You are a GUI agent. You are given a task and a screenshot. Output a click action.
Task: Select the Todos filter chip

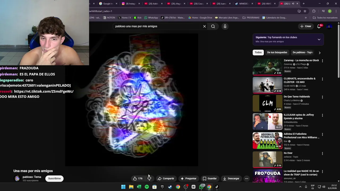pos(258,53)
